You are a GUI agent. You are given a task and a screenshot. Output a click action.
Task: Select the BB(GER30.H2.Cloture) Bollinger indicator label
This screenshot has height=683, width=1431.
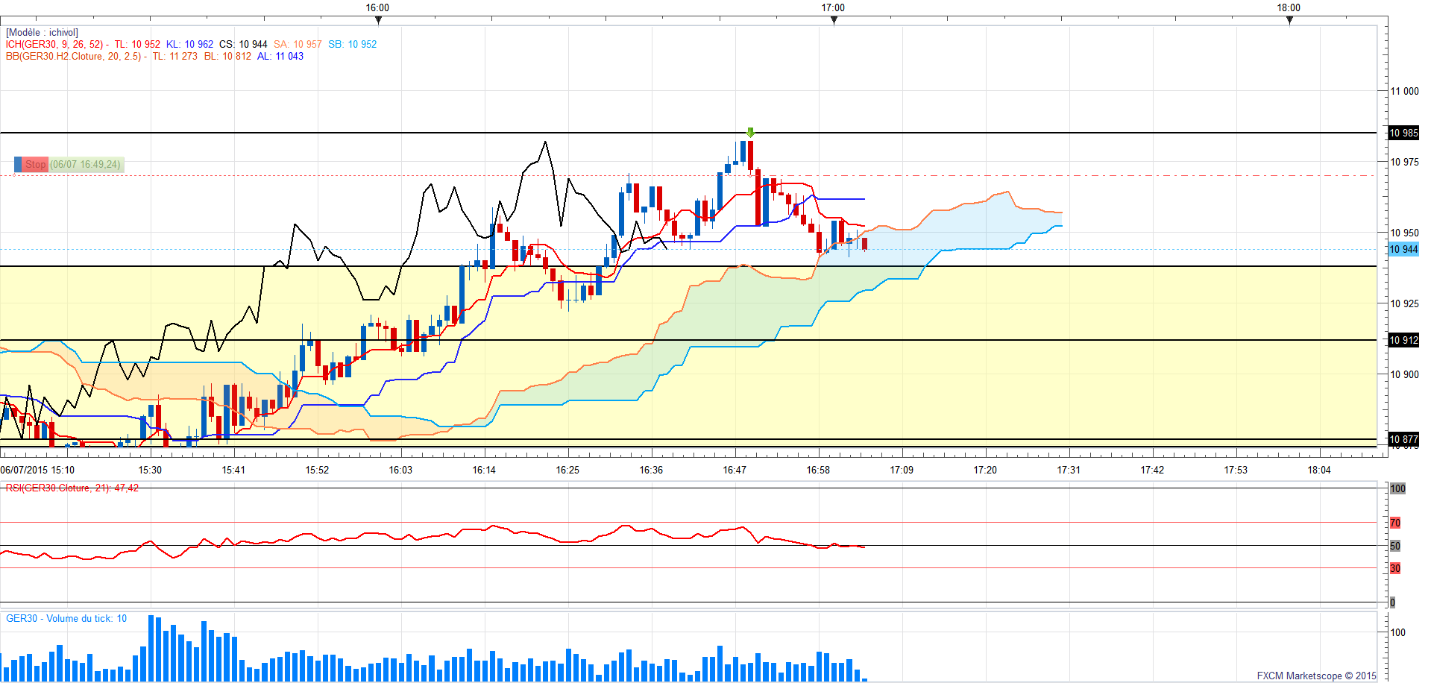point(73,56)
